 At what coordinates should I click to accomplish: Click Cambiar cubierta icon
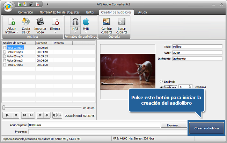coord(107,22)
